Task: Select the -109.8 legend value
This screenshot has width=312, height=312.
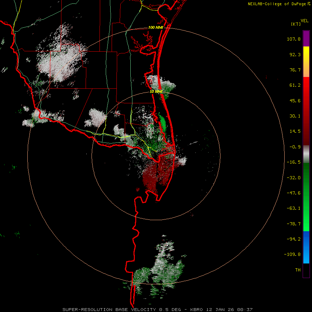Action: coord(292,254)
